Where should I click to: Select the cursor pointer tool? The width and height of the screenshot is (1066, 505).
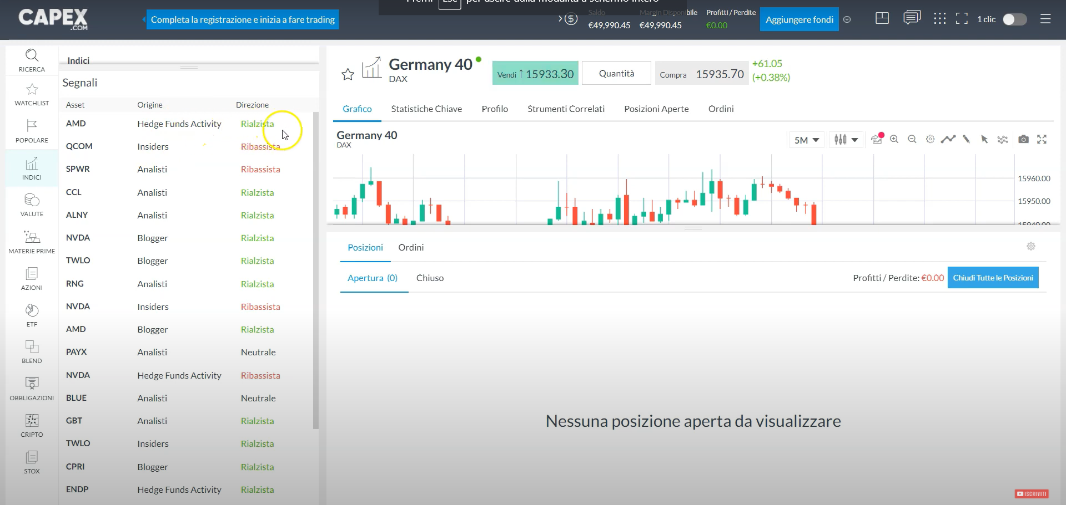(x=984, y=139)
